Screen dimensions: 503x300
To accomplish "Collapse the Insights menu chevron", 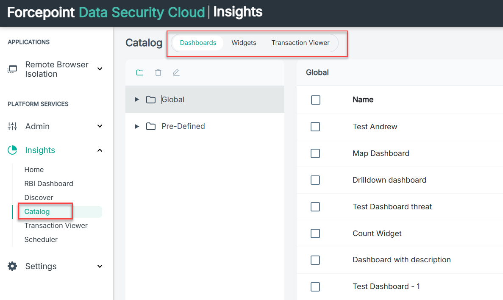I will (100, 150).
